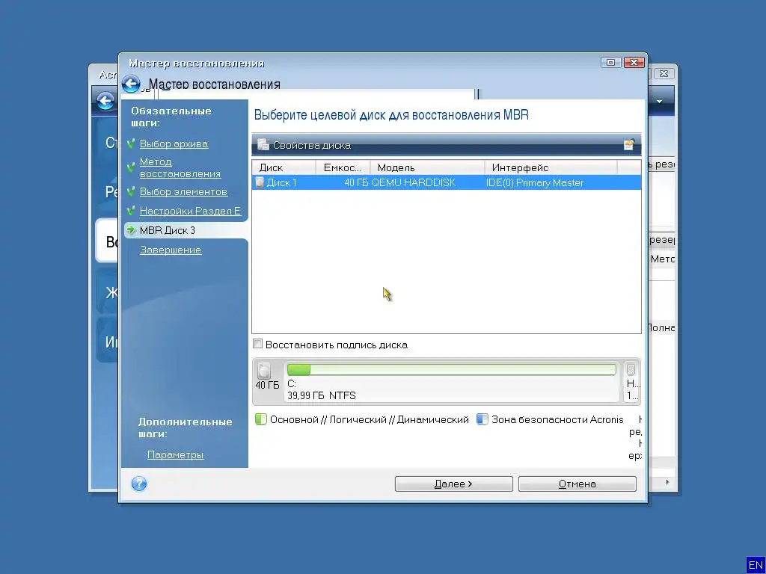This screenshot has height=574, width=766.
Task: Switch keyboard layout via EN indicator
Action: point(756,565)
